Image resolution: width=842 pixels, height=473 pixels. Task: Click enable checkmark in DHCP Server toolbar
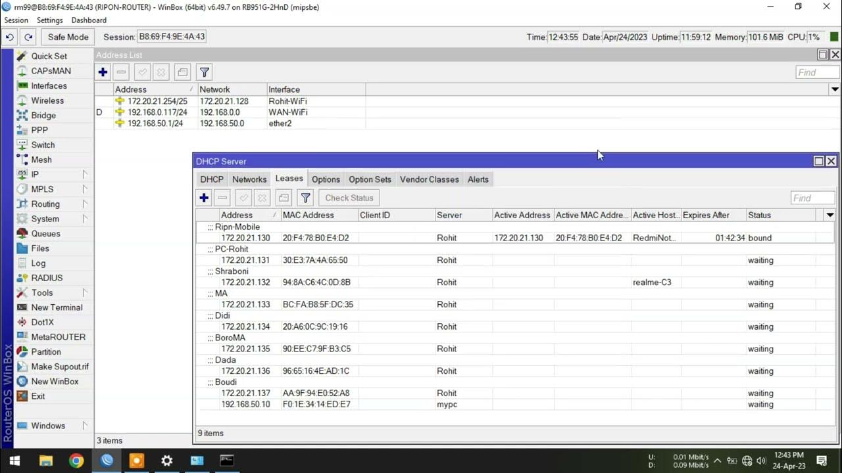click(243, 198)
